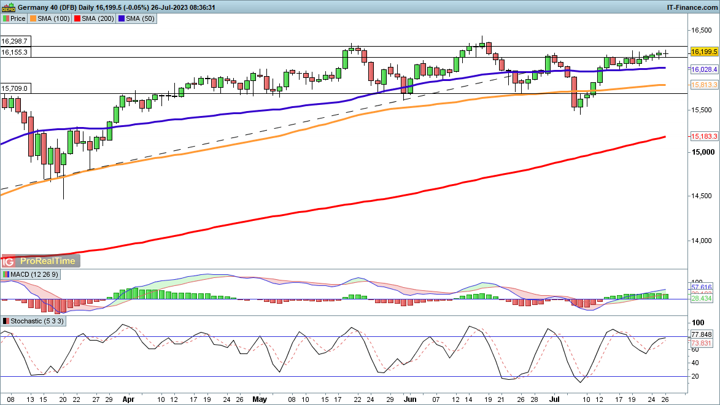Click the blue SMA (50) color swatch

121,18
